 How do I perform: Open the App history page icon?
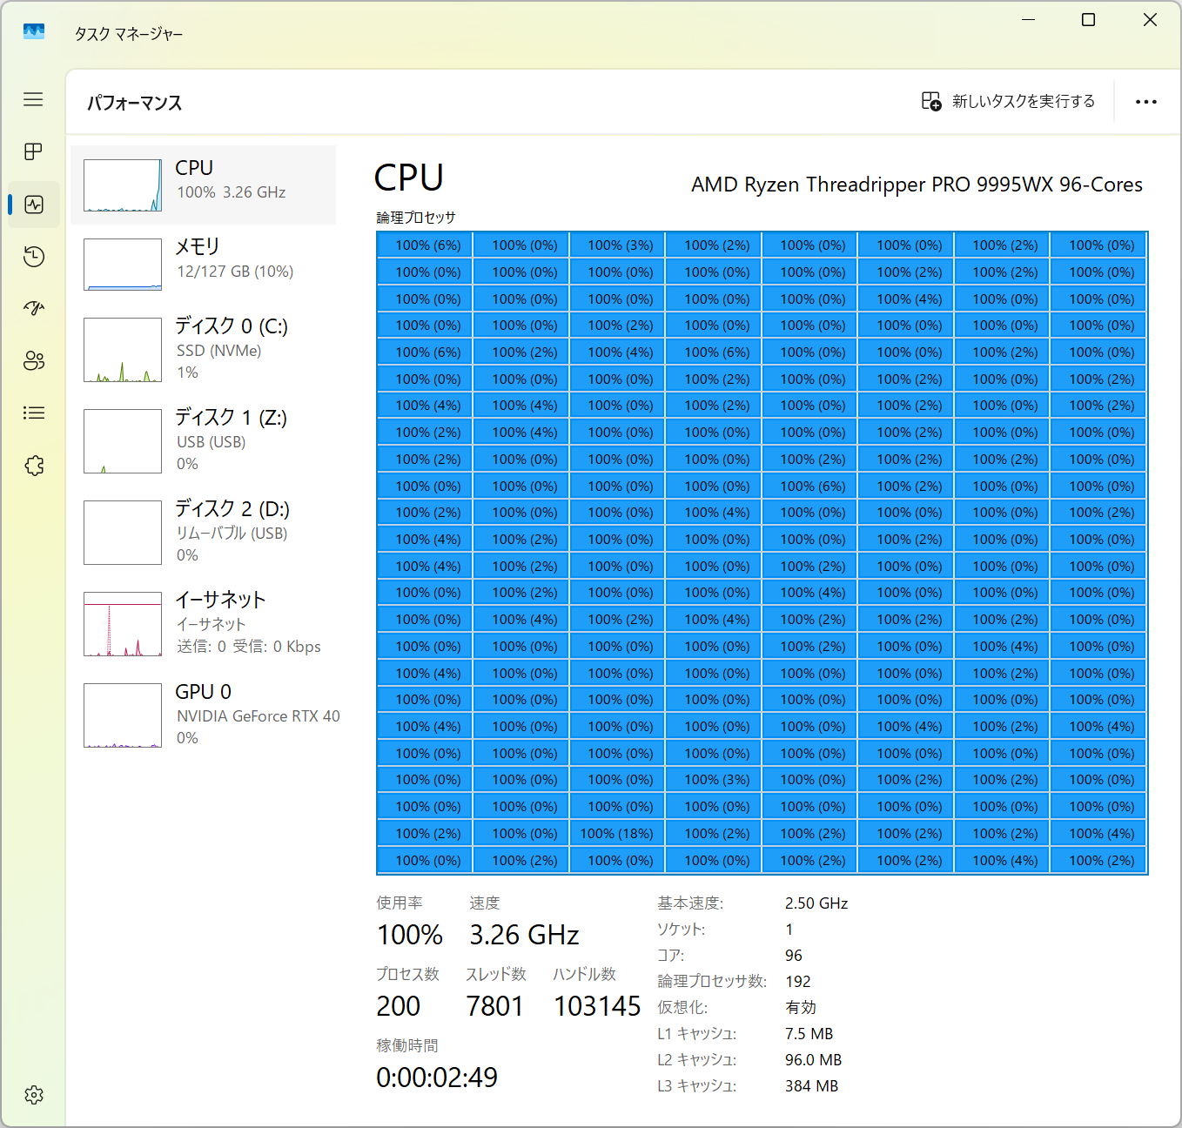point(34,257)
